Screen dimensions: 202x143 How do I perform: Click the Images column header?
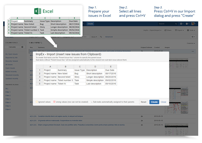click(167, 47)
